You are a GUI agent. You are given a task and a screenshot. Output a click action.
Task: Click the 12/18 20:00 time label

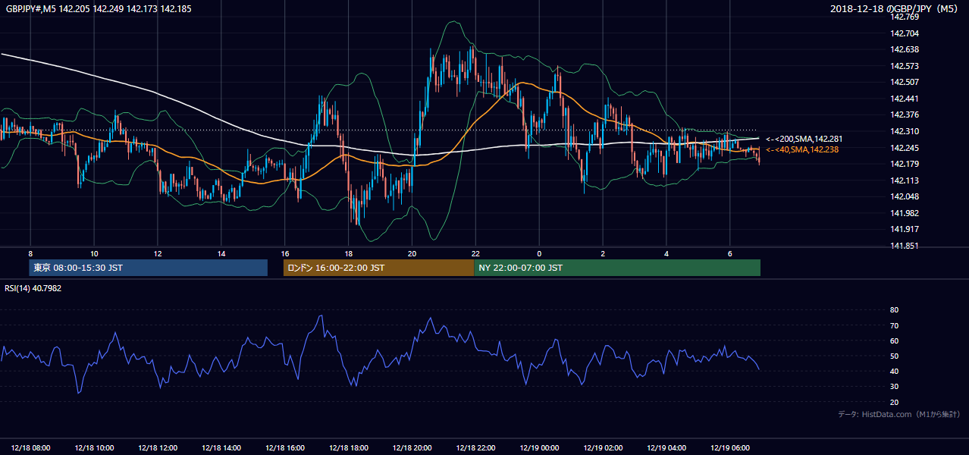pyautogui.click(x=412, y=448)
